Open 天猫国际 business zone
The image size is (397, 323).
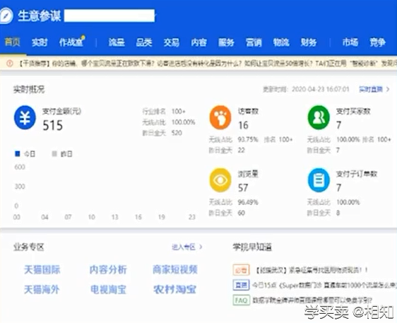point(42,269)
